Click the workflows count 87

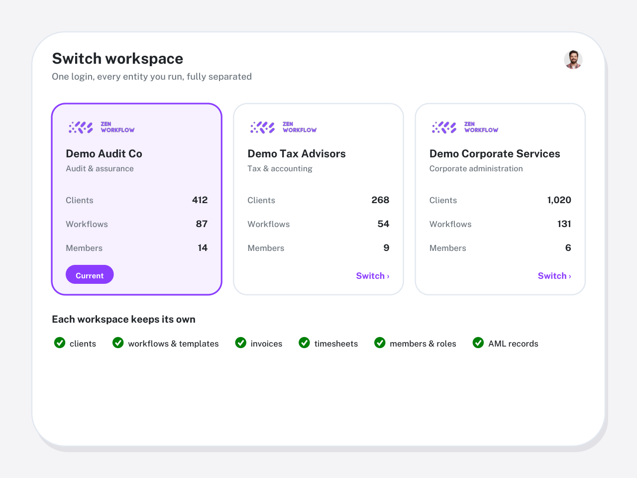[x=202, y=224]
